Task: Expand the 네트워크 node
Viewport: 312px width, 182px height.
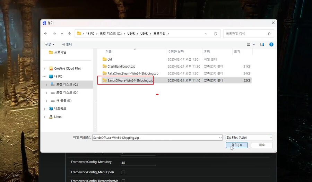Action: (45, 109)
